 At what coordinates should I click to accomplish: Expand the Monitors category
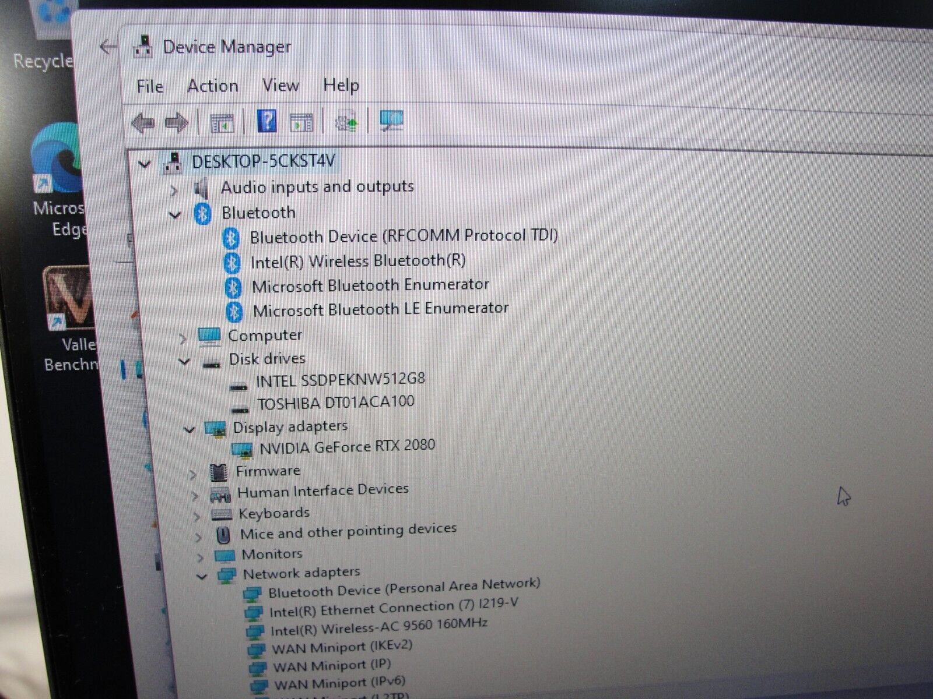[201, 557]
